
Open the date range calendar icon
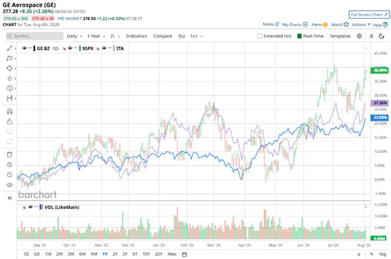(x=184, y=254)
